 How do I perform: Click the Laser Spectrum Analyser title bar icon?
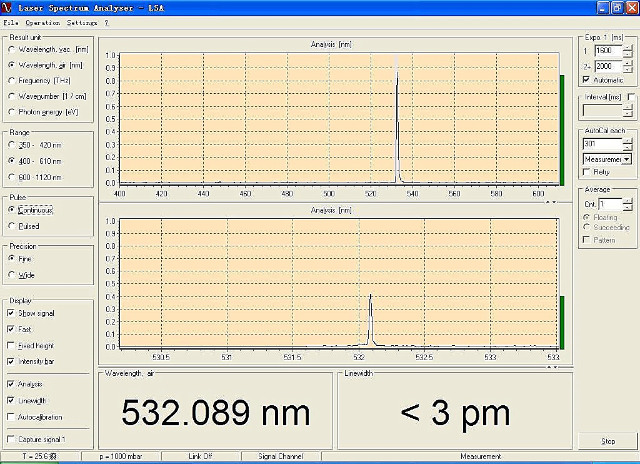[7, 8]
